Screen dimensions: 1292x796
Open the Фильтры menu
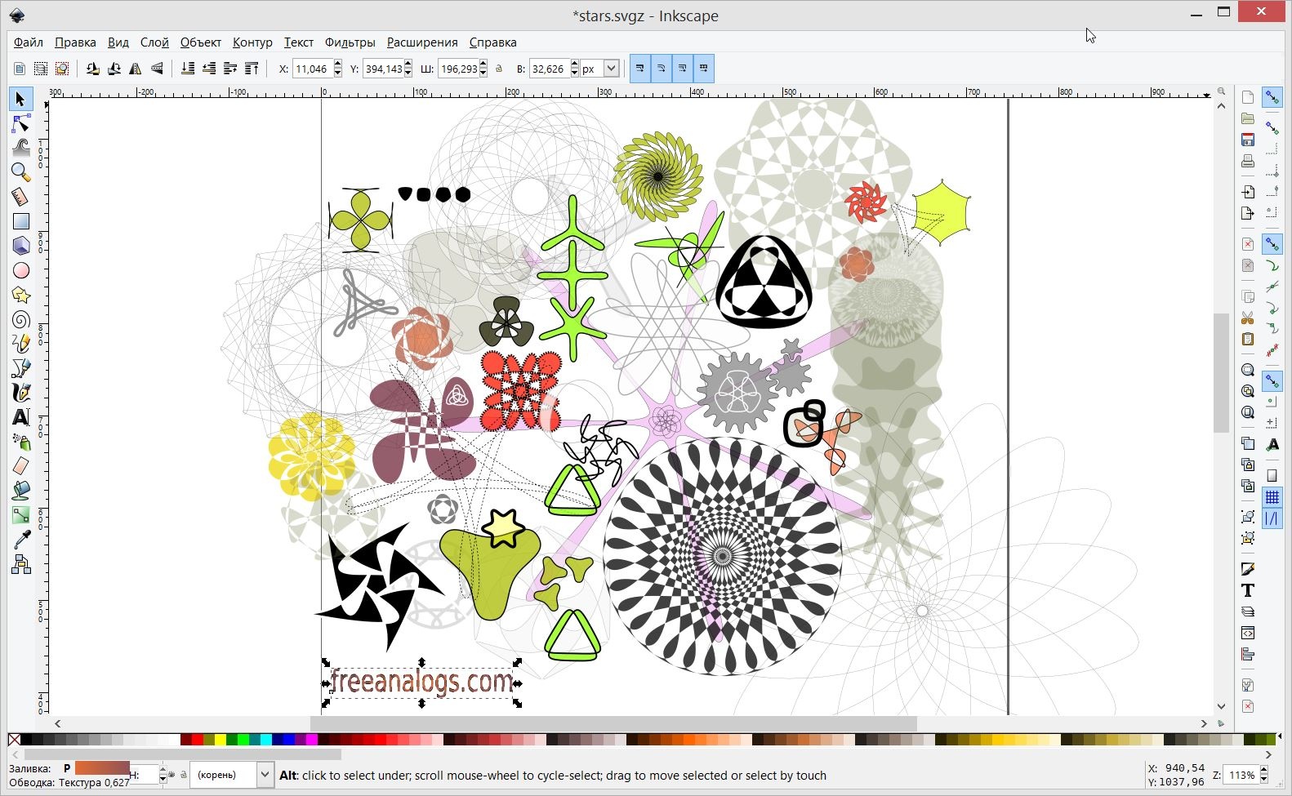(350, 42)
